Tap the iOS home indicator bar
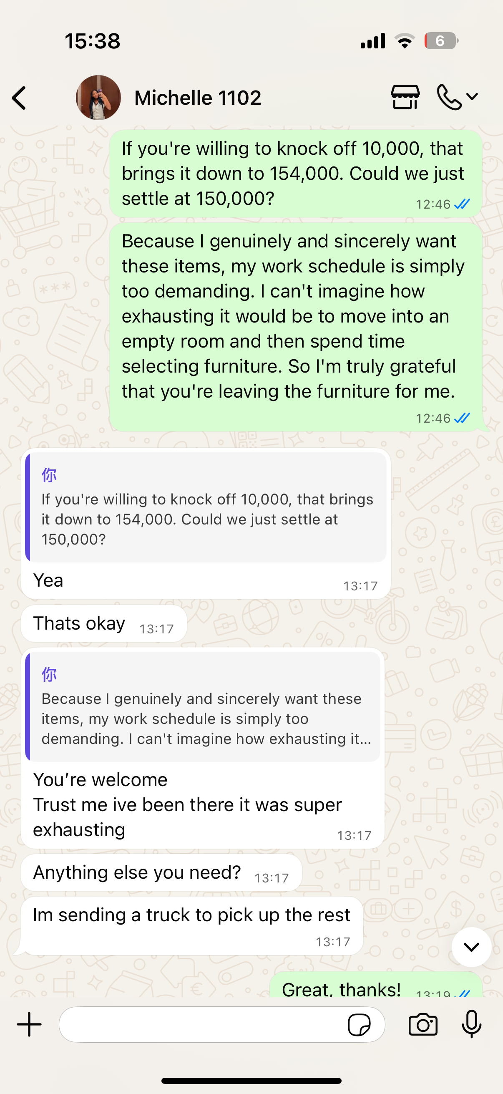The width and height of the screenshot is (503, 1094). tap(251, 1080)
